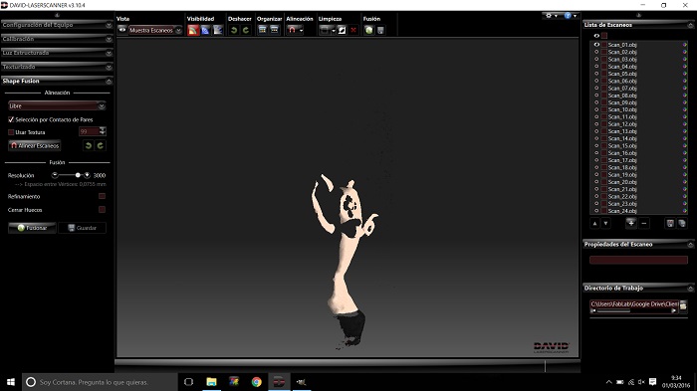This screenshot has height=391, width=697.
Task: Select Scan_03.obj in the scan list
Action: pos(622,59)
